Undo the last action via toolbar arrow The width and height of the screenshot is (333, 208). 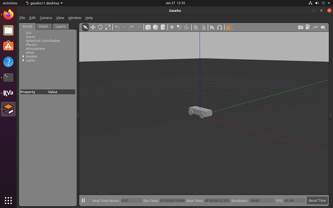pyautogui.click(x=117, y=27)
